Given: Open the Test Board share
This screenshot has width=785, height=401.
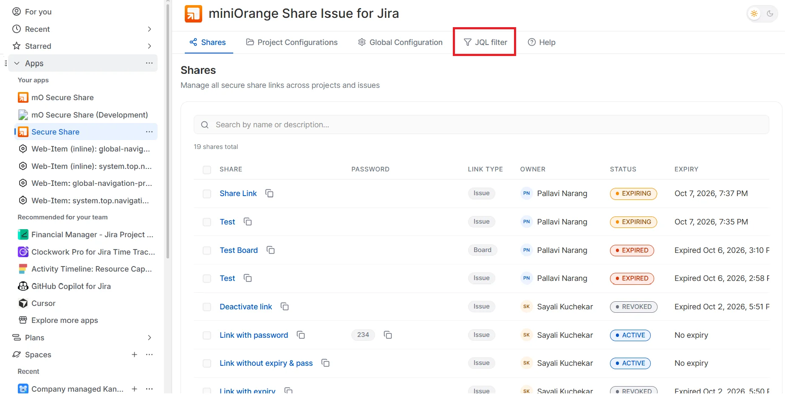Looking at the screenshot, I should [x=238, y=250].
